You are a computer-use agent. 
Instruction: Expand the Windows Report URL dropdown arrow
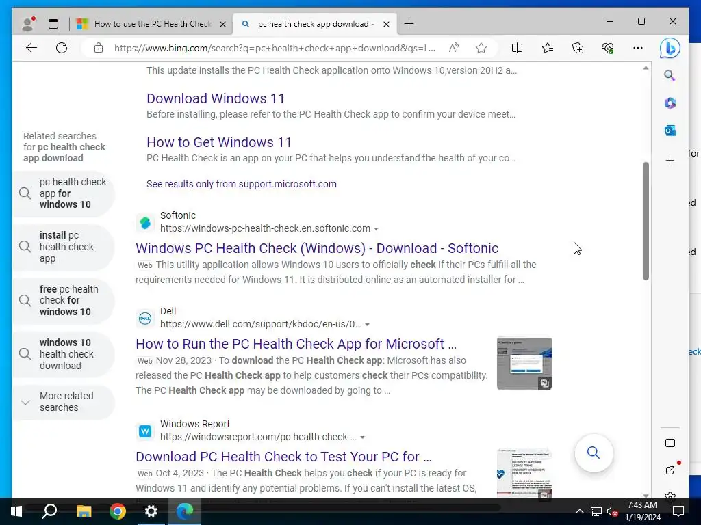click(x=362, y=437)
